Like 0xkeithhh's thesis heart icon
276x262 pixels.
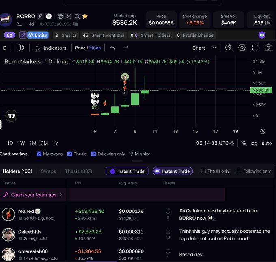168,232
